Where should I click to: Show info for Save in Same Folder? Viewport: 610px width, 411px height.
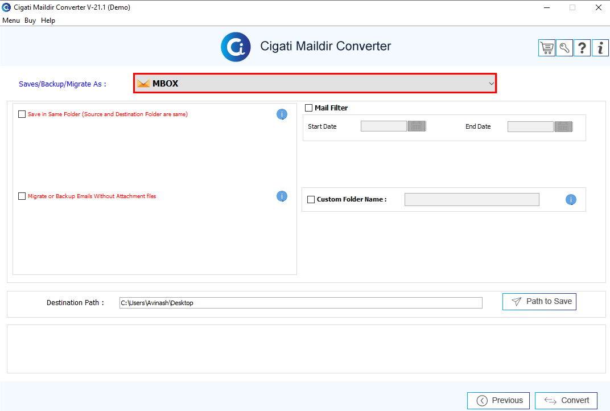282,114
